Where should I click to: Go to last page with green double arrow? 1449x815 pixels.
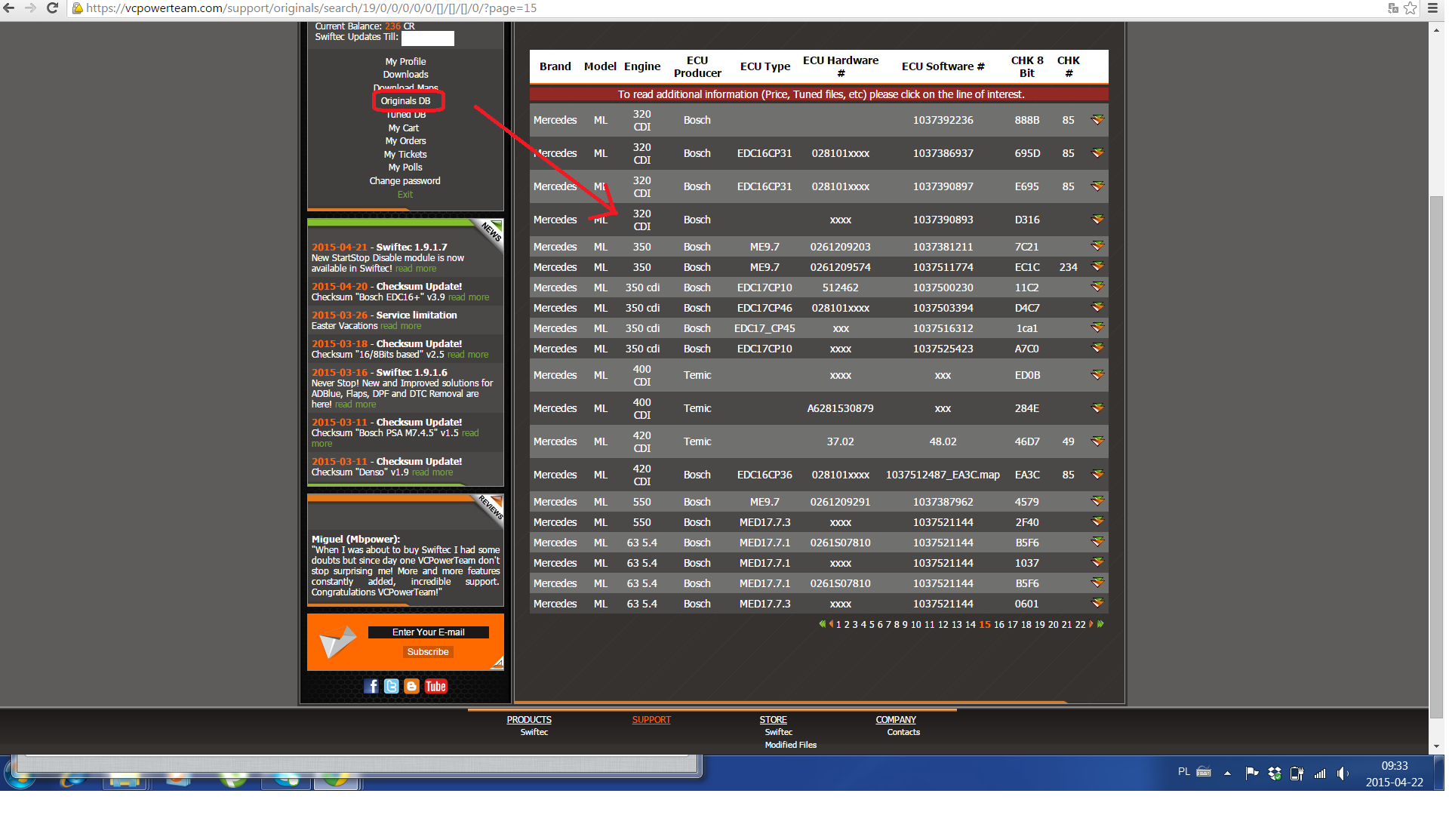[1100, 624]
